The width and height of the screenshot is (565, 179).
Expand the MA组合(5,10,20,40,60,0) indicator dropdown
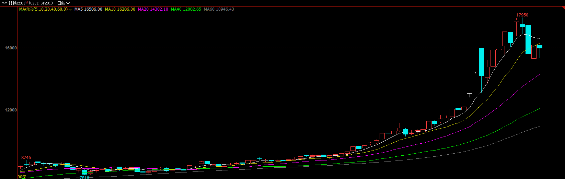point(45,9)
